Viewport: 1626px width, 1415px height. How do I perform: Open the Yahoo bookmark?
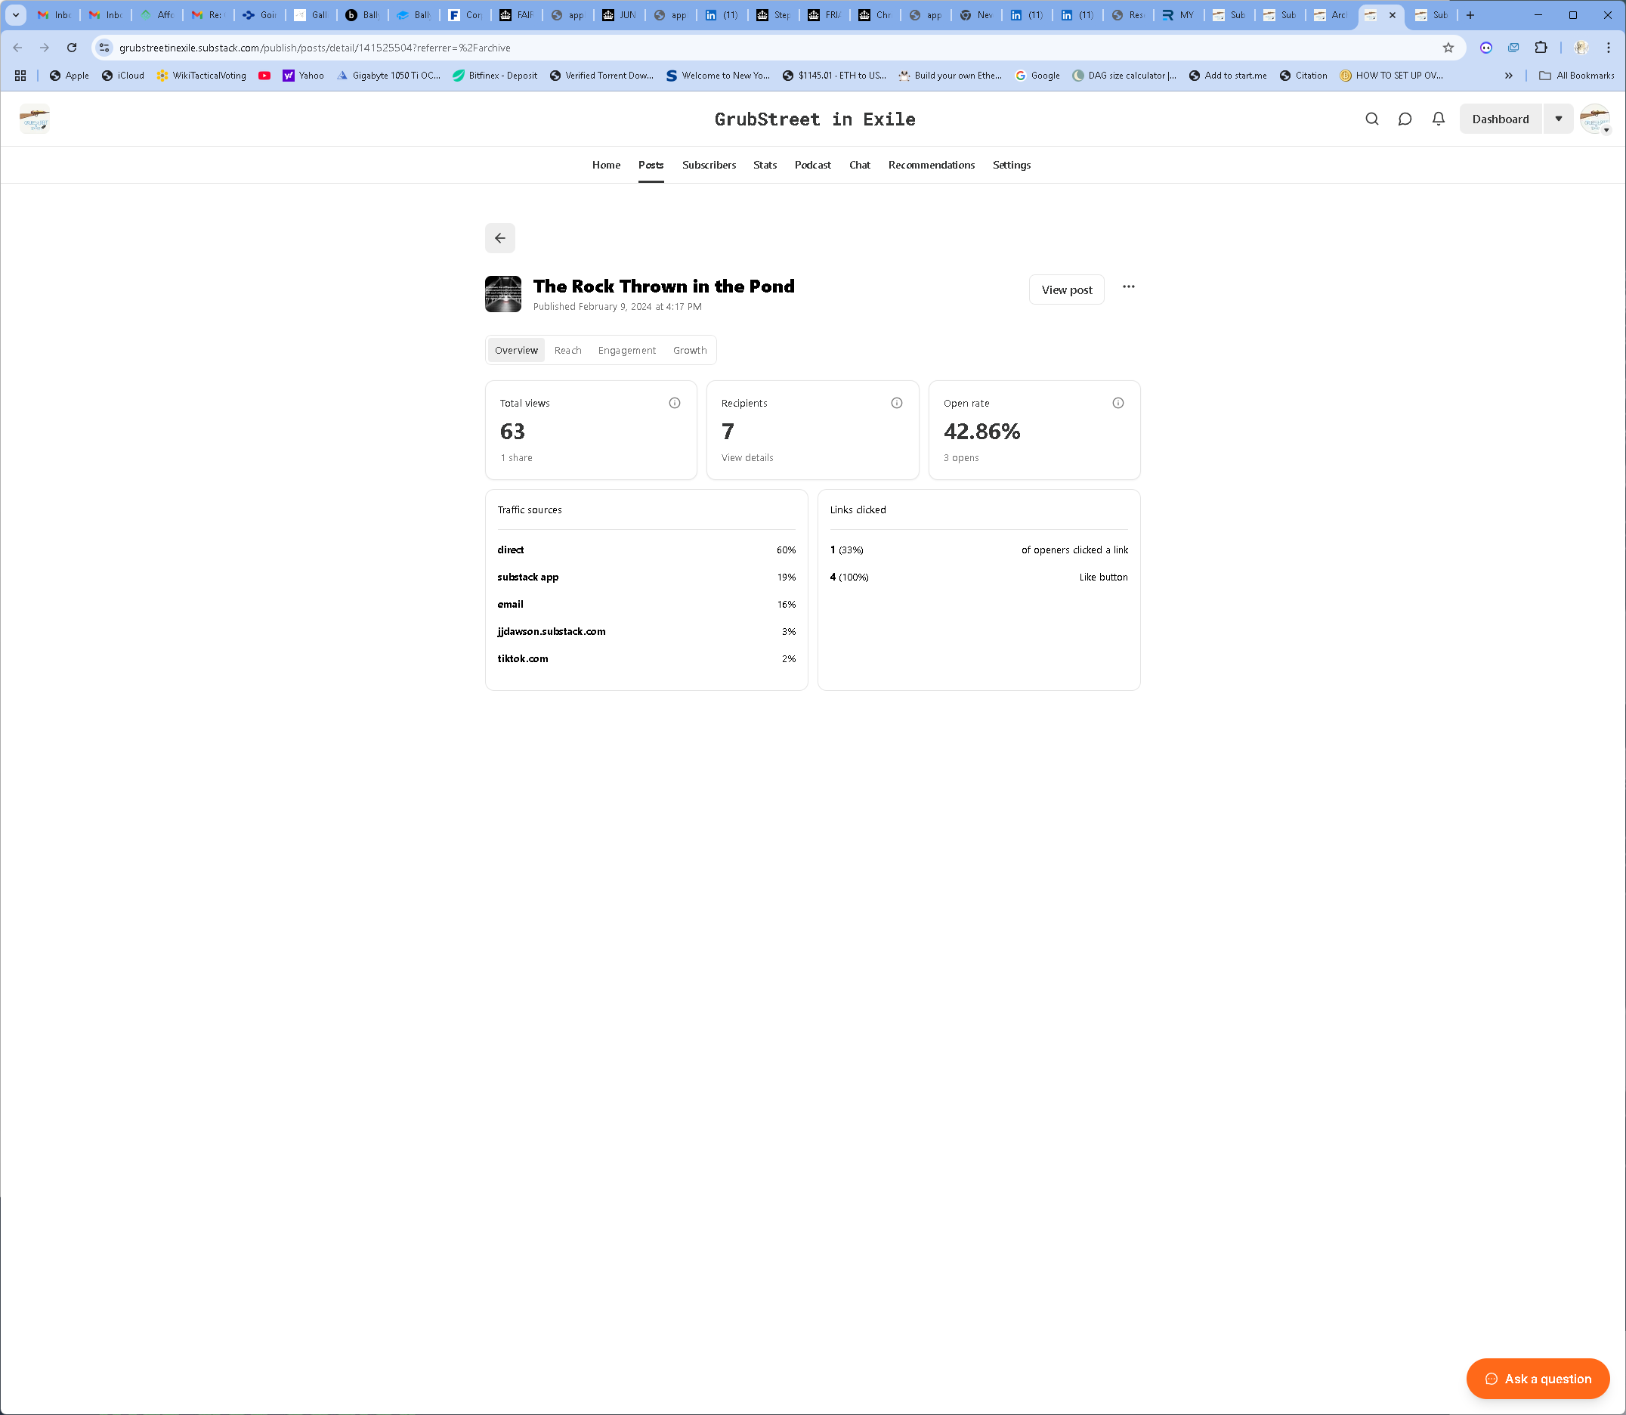click(x=303, y=75)
